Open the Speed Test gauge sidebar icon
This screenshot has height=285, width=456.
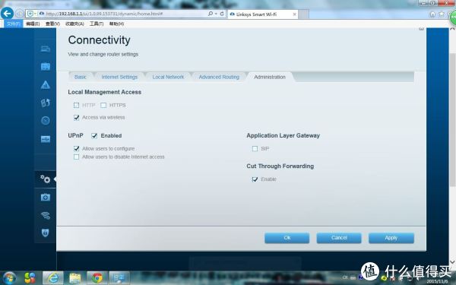[x=46, y=120]
